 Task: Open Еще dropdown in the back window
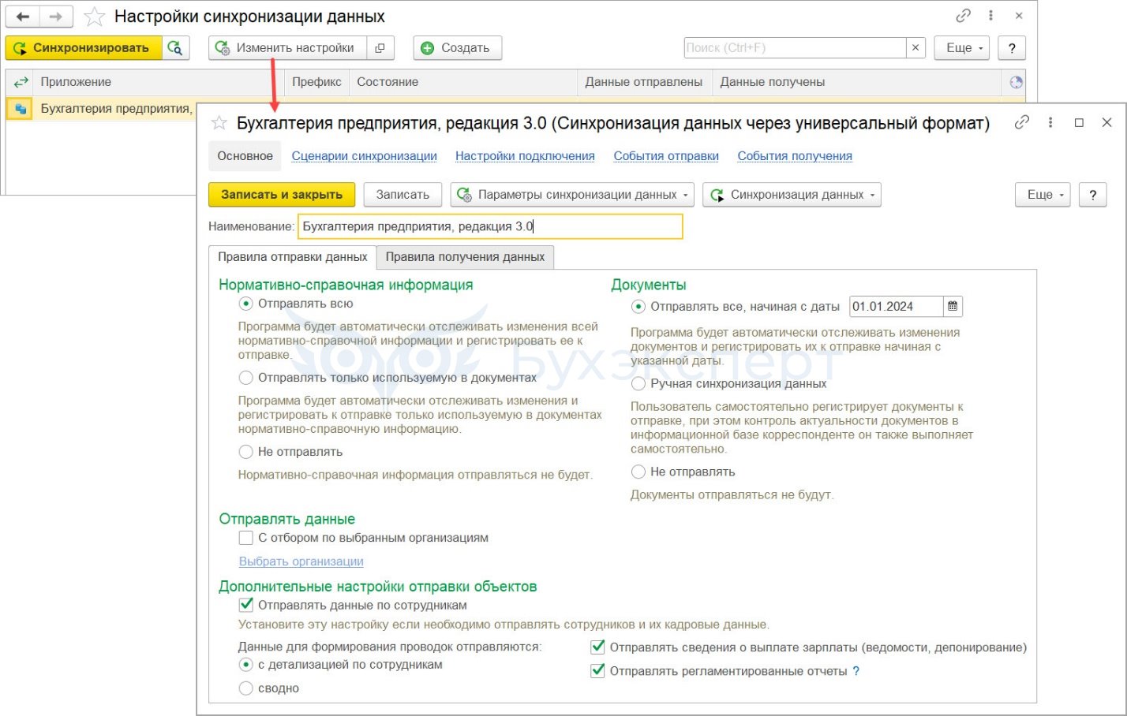964,48
